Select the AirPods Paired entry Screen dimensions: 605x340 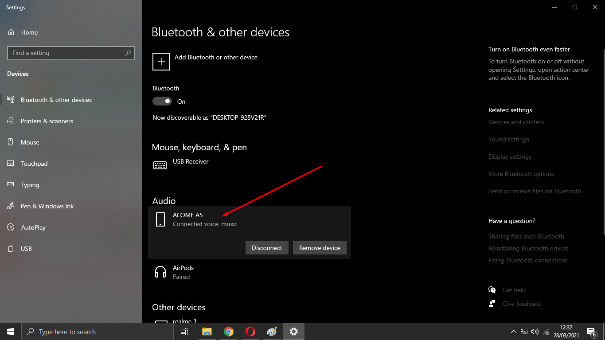(x=250, y=272)
